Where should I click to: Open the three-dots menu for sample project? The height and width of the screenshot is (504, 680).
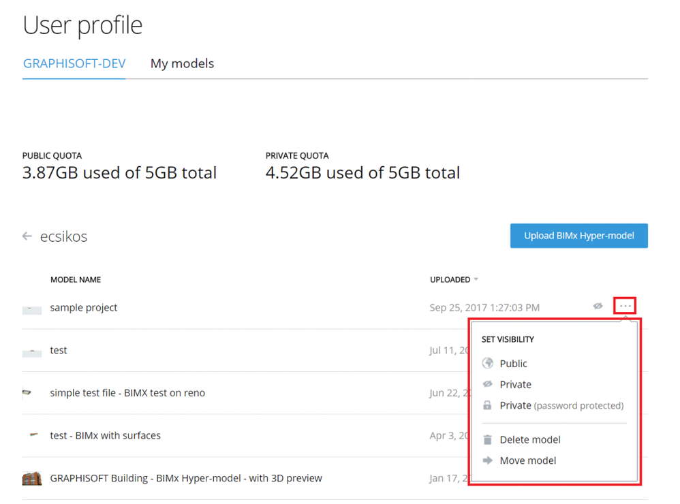(x=625, y=306)
